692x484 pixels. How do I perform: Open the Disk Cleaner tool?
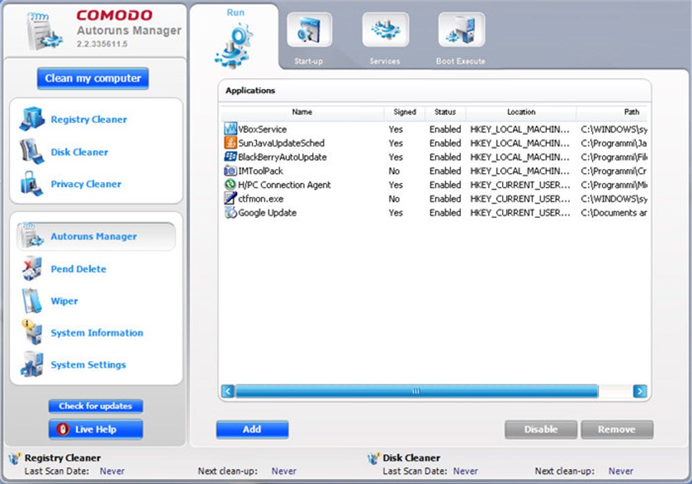(x=79, y=152)
